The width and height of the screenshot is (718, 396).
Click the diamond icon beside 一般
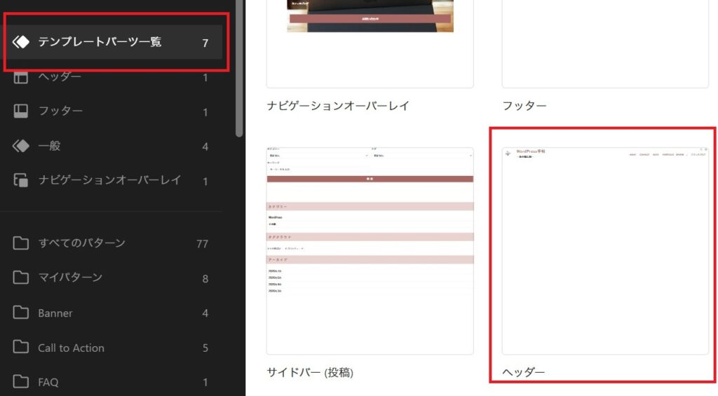pyautogui.click(x=21, y=146)
